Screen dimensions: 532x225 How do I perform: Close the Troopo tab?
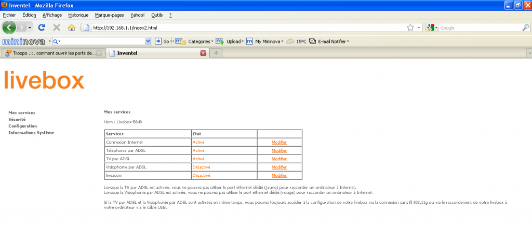click(99, 53)
